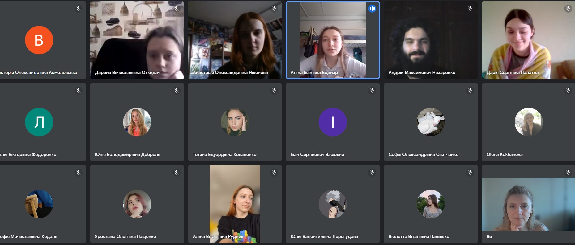Click the muted mic icon on Віолетта Панишко's tile
This screenshot has height=245, width=575.
pos(470,173)
